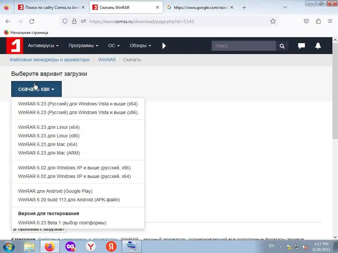Click the white arrow to show more menu items
Viewport: 338px width, 253px height.
click(164, 45)
